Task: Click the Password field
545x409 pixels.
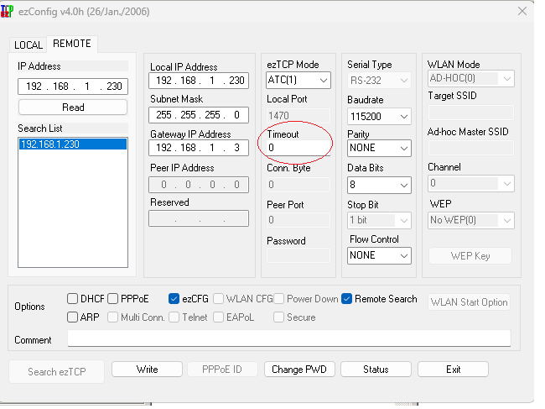Action: coord(298,255)
